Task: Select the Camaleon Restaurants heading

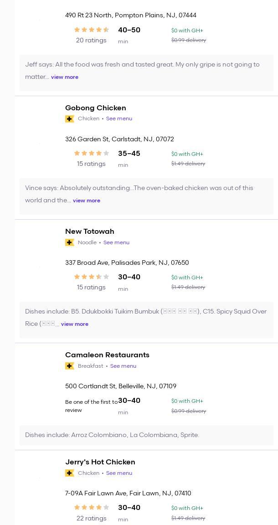Action: point(107,355)
